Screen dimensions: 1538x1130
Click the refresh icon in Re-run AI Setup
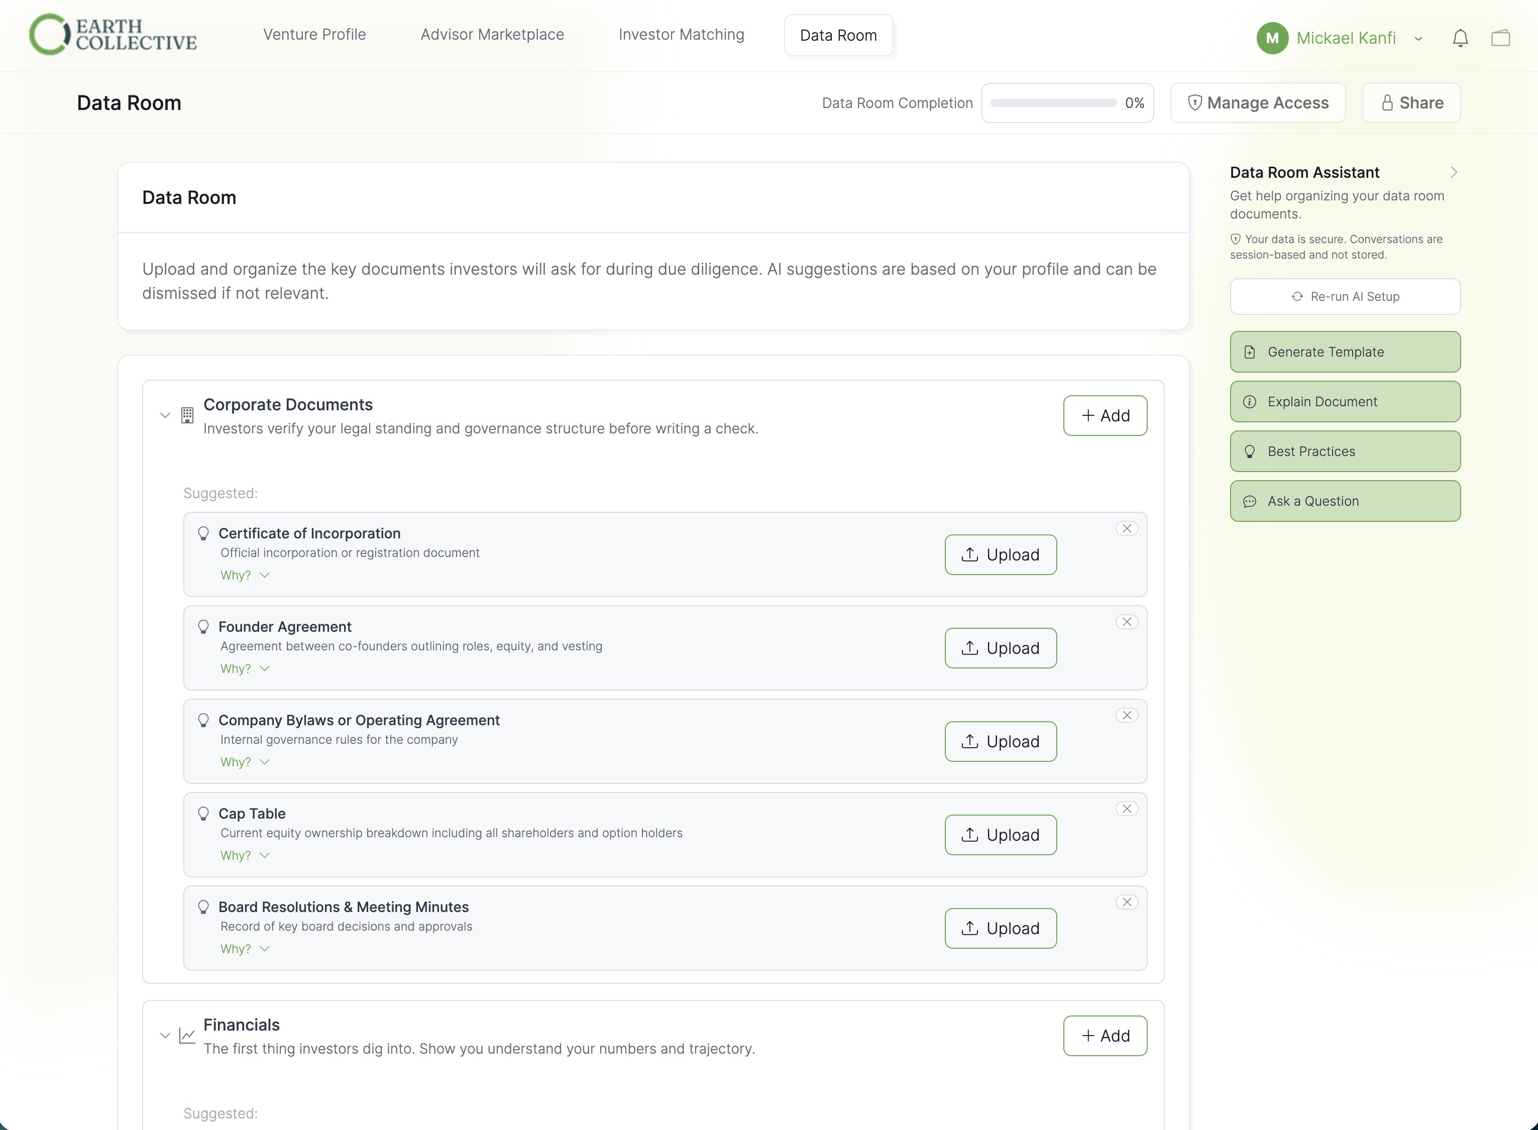1298,296
